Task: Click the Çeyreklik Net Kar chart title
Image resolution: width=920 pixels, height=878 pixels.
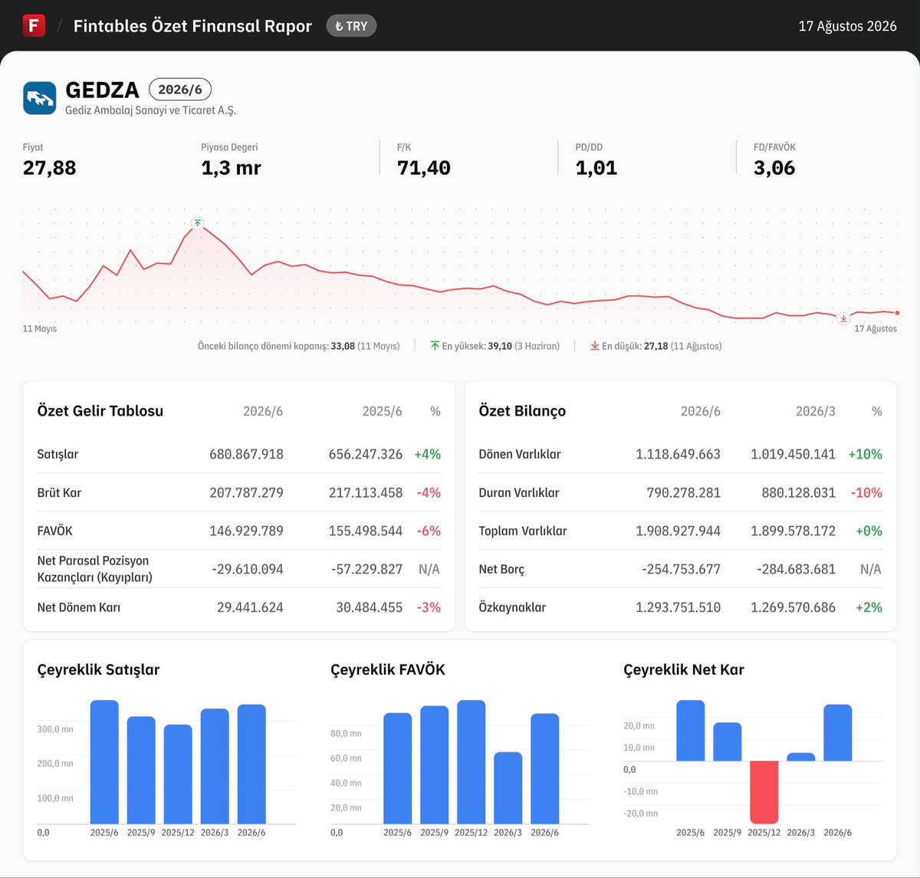Action: (684, 669)
